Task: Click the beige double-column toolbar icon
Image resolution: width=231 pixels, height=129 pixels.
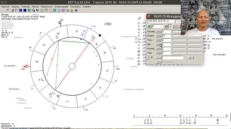Action: click(x=46, y=10)
